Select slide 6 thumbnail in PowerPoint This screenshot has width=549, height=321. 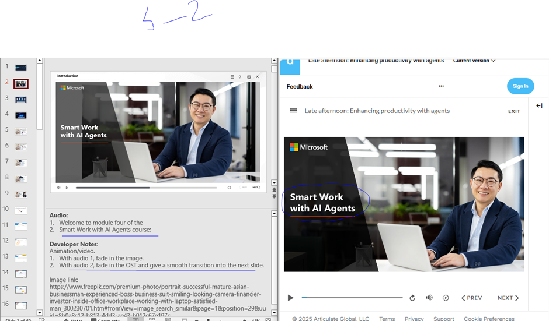[x=21, y=147]
